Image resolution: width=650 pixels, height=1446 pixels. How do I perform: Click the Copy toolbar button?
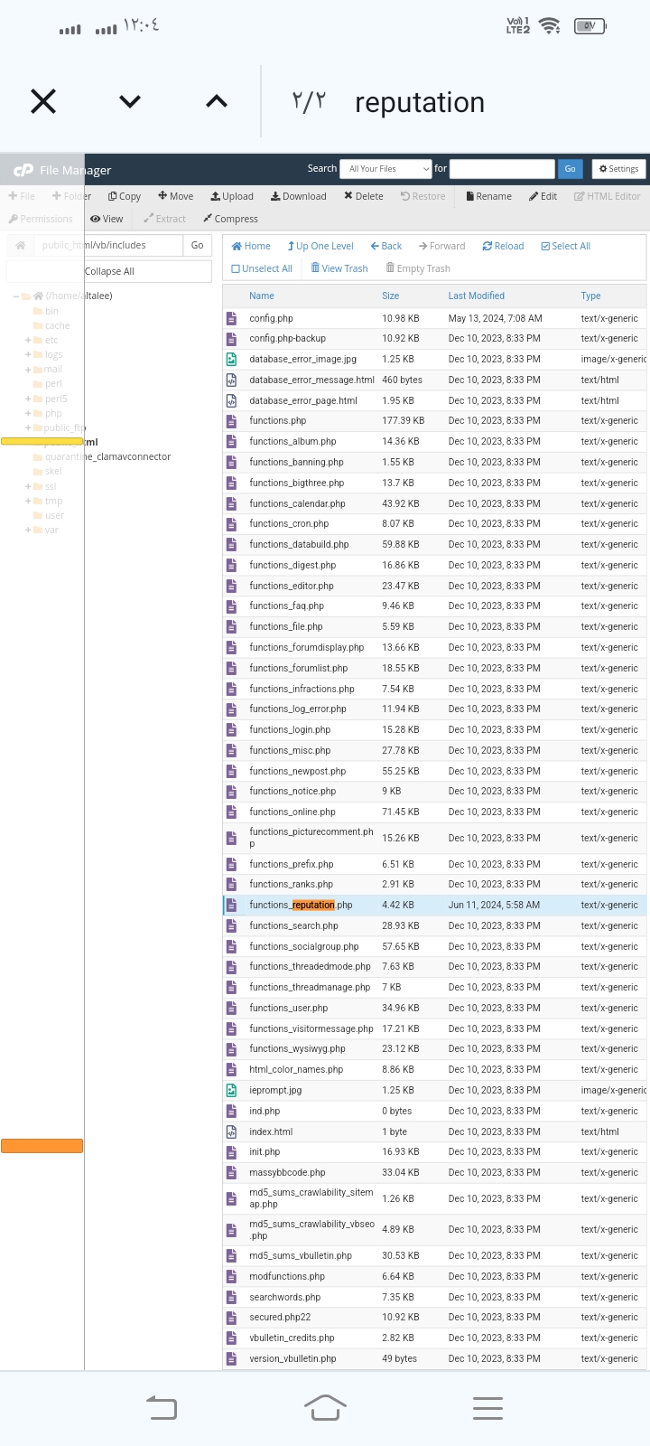125,196
